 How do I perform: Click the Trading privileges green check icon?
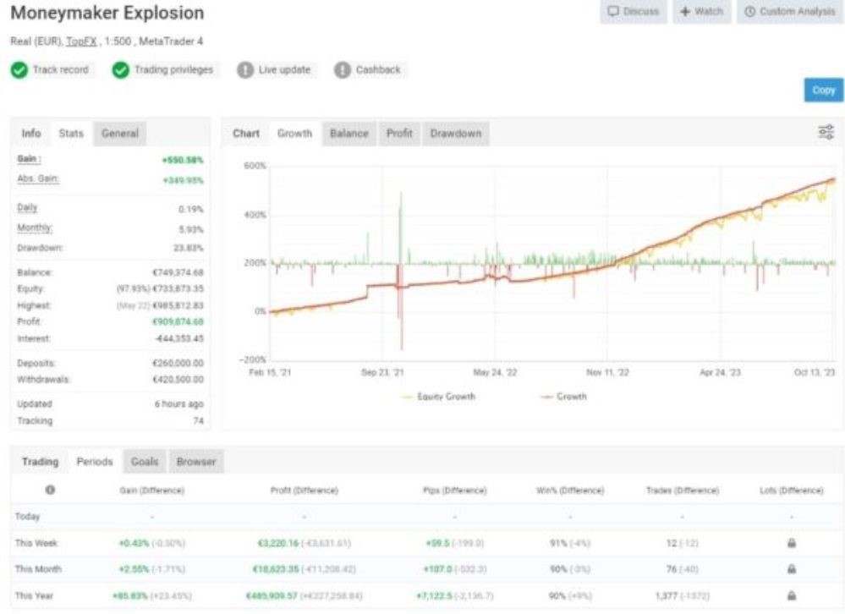point(121,70)
